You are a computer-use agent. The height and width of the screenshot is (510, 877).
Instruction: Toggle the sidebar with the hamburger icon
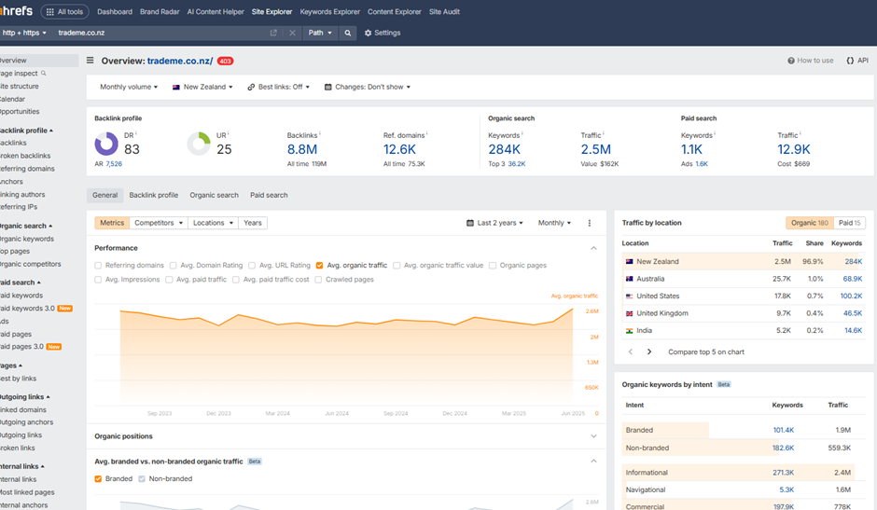click(90, 61)
